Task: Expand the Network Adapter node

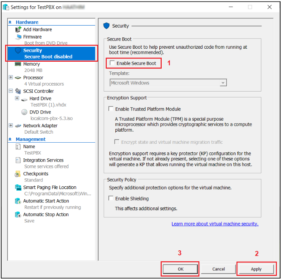Action: click(11, 126)
